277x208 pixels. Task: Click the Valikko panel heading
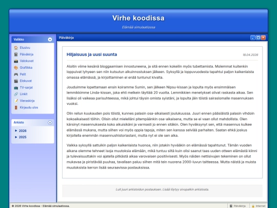coord(19,40)
